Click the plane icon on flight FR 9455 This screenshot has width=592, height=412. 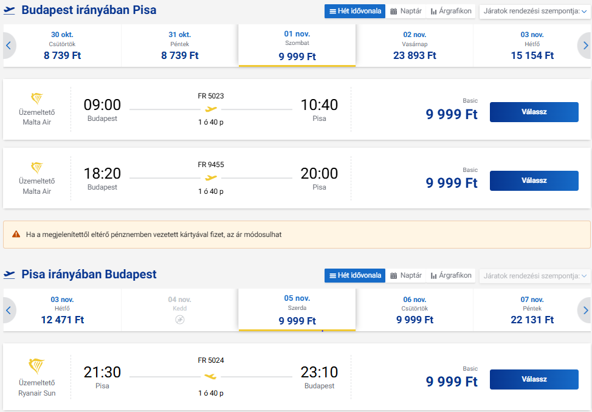(211, 178)
